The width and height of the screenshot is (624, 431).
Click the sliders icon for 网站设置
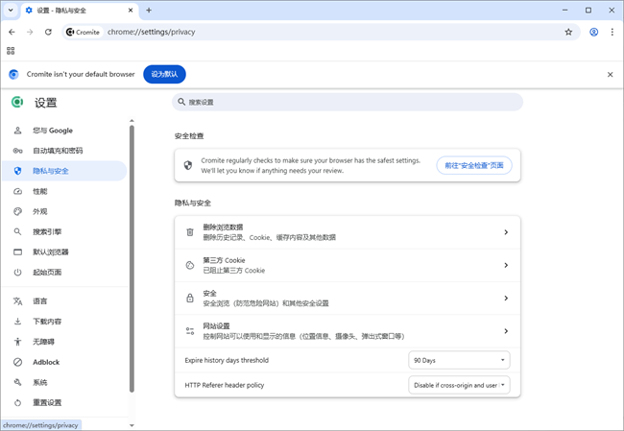pyautogui.click(x=190, y=331)
